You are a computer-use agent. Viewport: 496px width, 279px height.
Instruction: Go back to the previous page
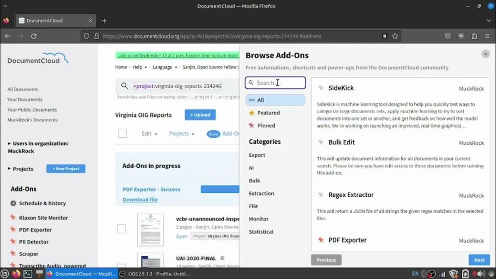pos(7,36)
